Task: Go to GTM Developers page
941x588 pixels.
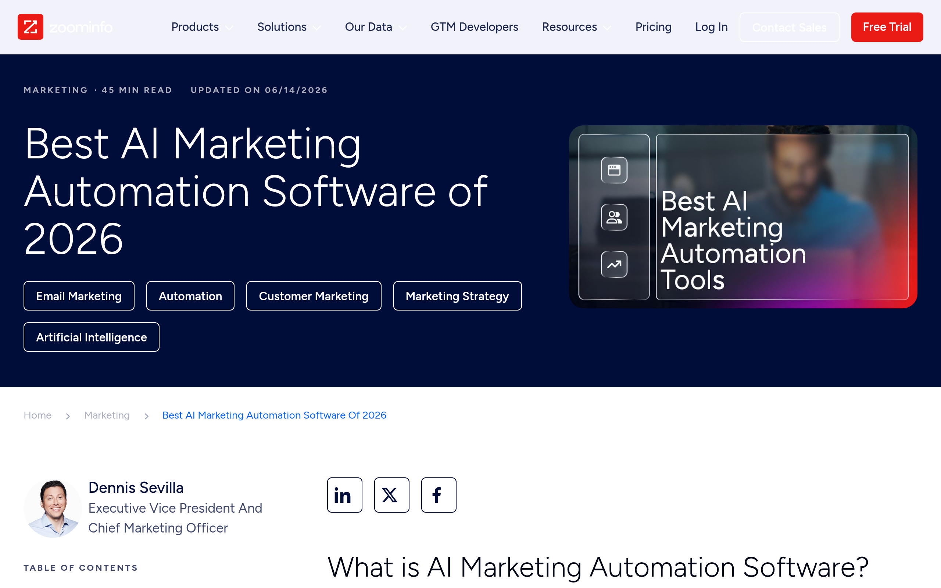Action: point(474,27)
